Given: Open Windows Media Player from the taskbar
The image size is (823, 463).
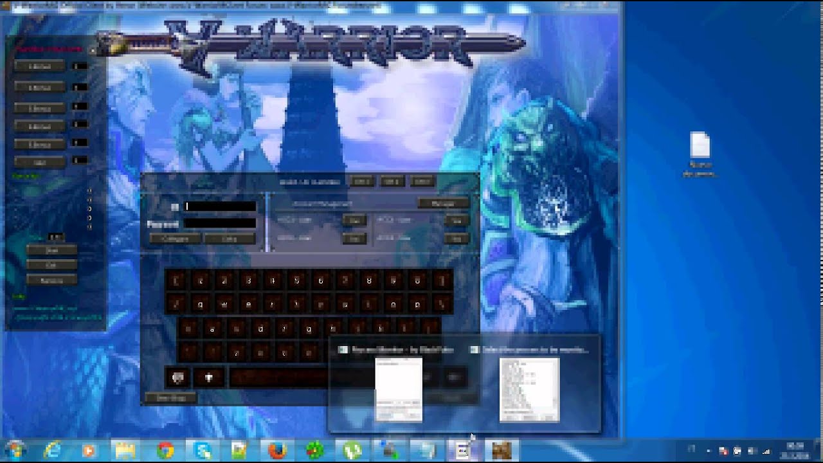Looking at the screenshot, I should click(89, 450).
